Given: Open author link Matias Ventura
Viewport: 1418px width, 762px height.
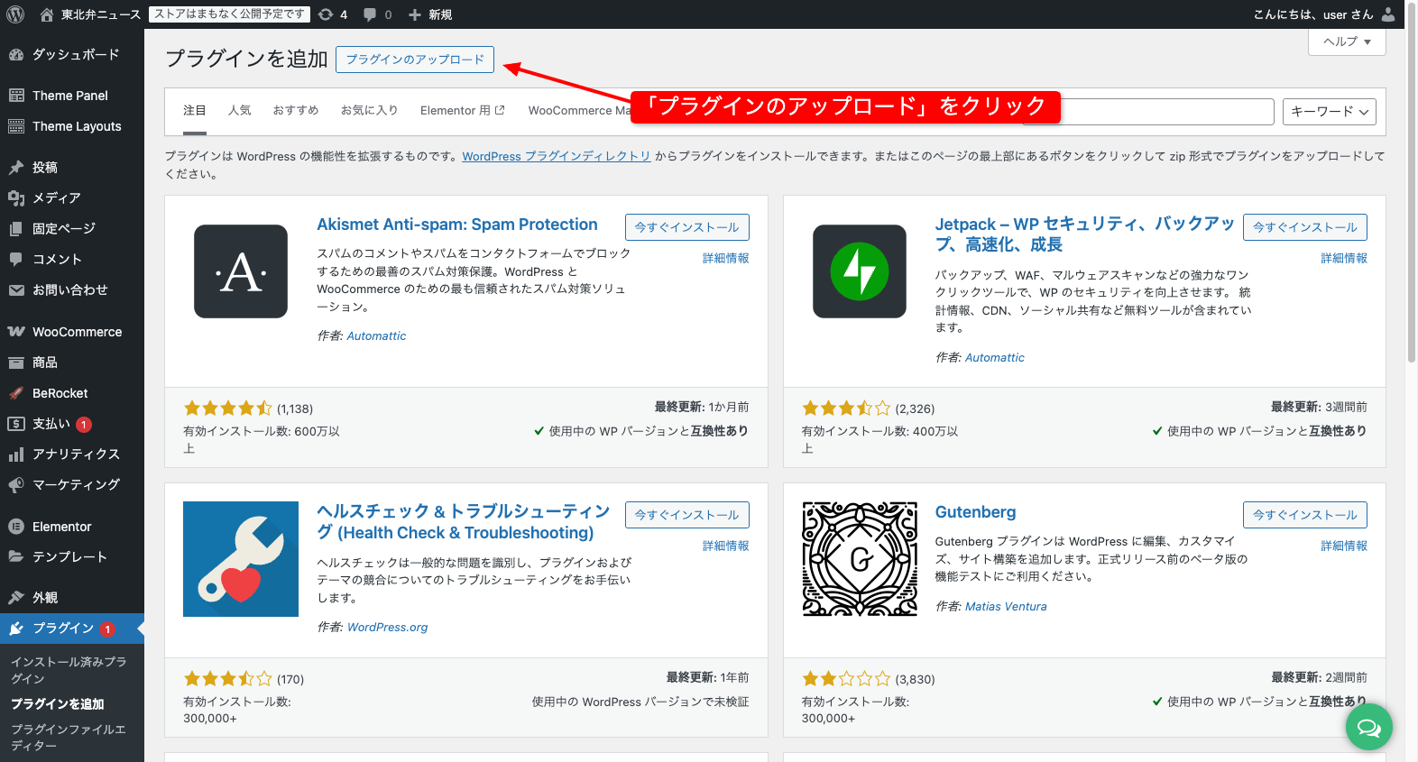Looking at the screenshot, I should (x=1006, y=607).
